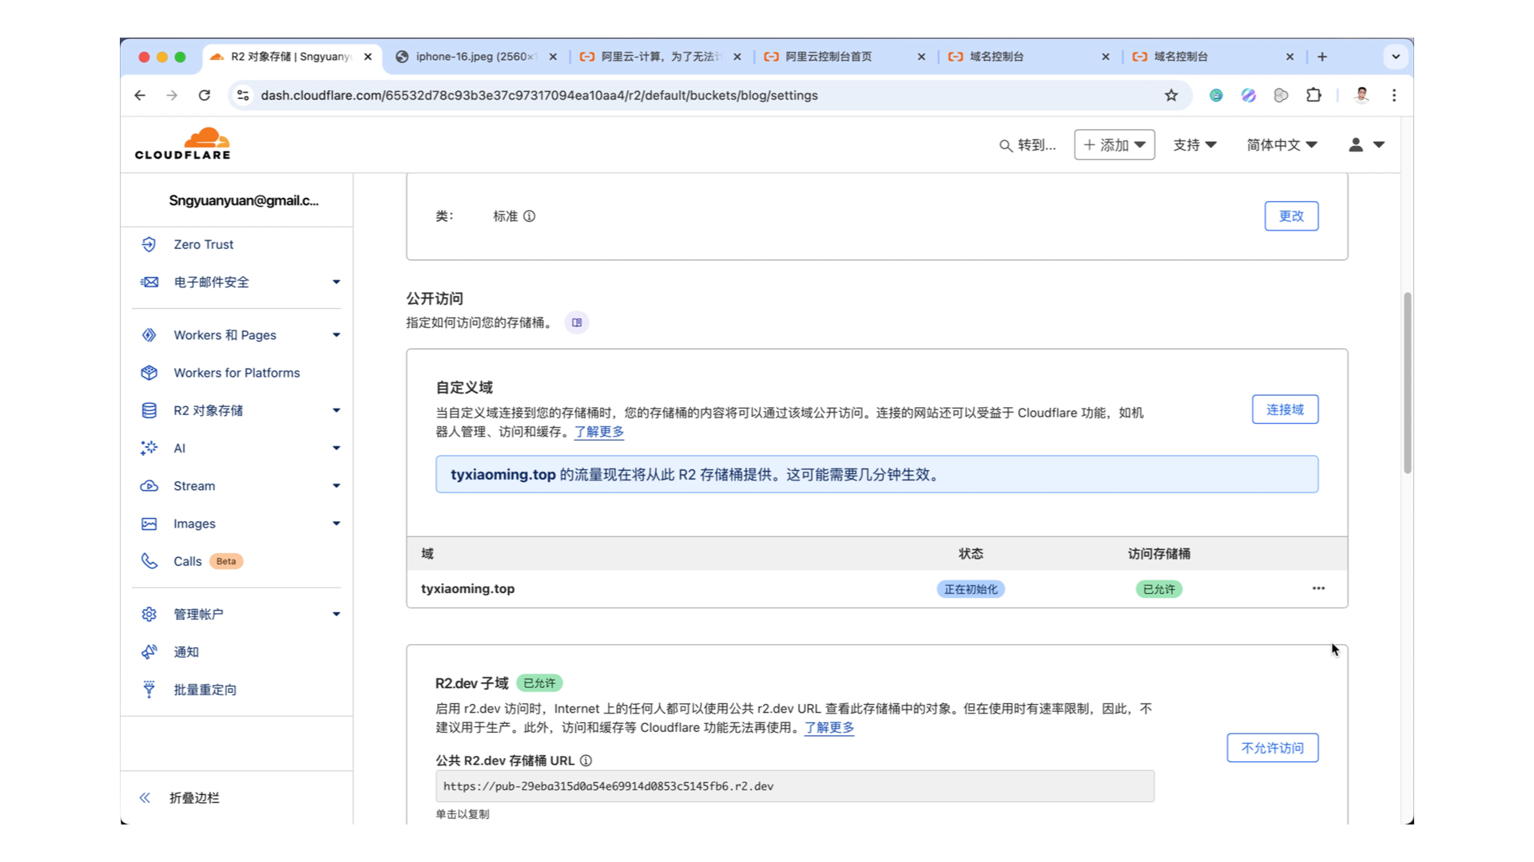This screenshot has width=1534, height=862.
Task: Open the 添加 dropdown menu
Action: (1114, 144)
